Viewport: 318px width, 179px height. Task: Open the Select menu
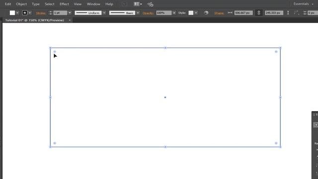pos(50,4)
